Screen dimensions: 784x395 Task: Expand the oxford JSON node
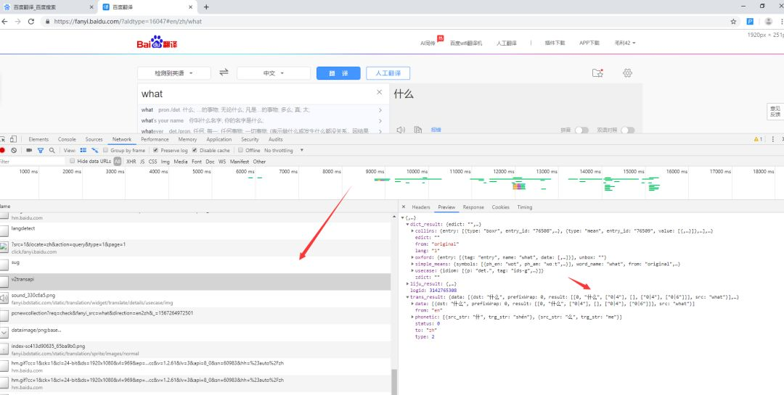[x=412, y=257]
